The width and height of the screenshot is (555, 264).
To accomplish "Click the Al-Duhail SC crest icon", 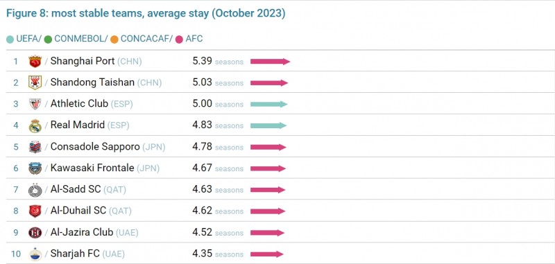I will click(x=35, y=211).
